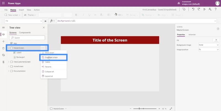Image resolution: width=221 pixels, height=111 pixels.
Task: Open the Image position dropdown
Action: (209, 50)
